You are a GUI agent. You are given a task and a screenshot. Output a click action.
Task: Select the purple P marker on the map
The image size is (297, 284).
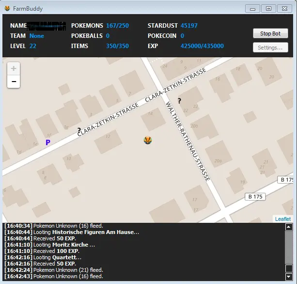[47, 142]
